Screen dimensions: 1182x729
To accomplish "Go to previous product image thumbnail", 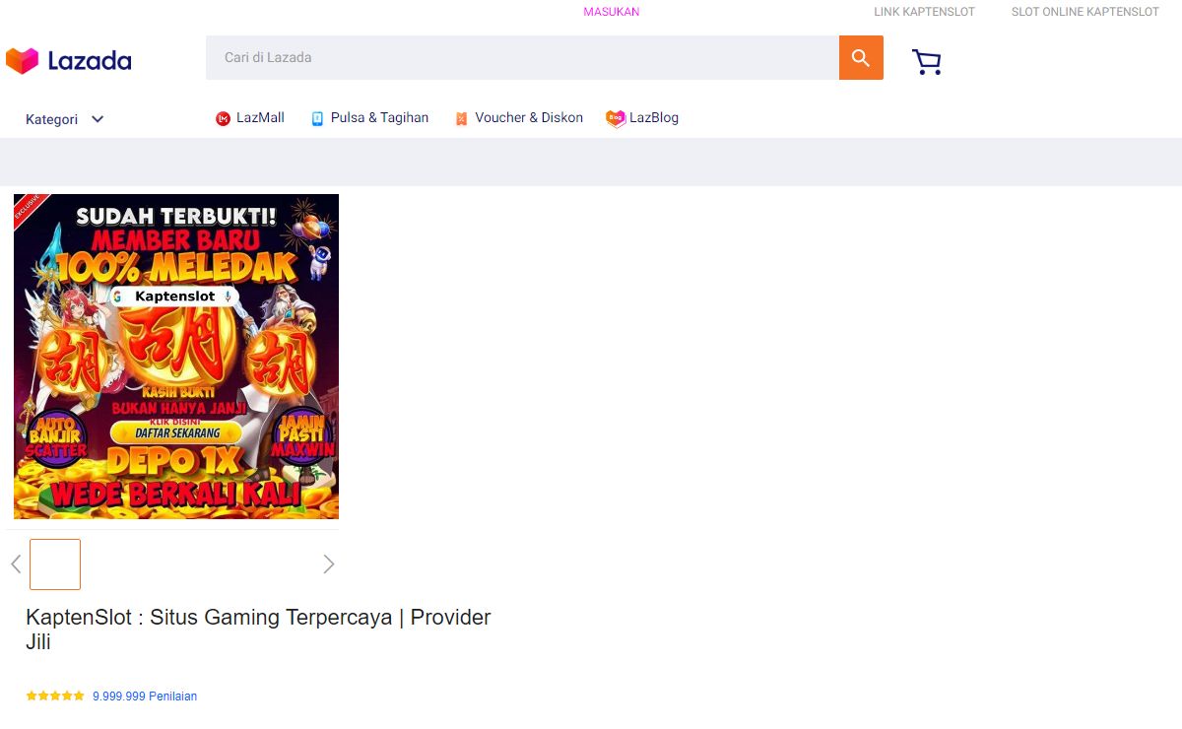I will [16, 564].
